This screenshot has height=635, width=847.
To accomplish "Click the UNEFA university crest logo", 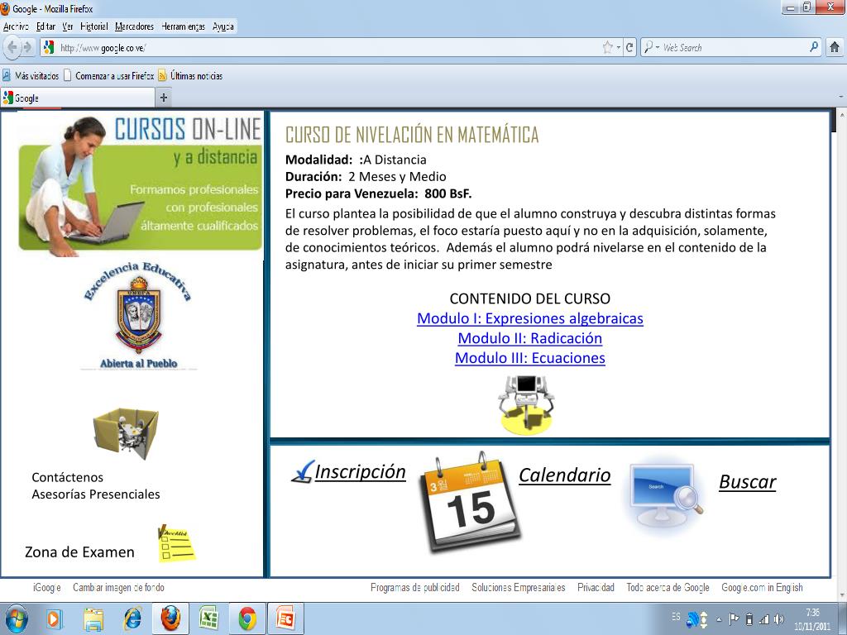I will [x=139, y=315].
